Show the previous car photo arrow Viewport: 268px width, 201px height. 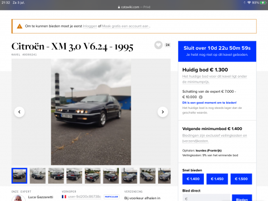pyautogui.click(x=20, y=112)
